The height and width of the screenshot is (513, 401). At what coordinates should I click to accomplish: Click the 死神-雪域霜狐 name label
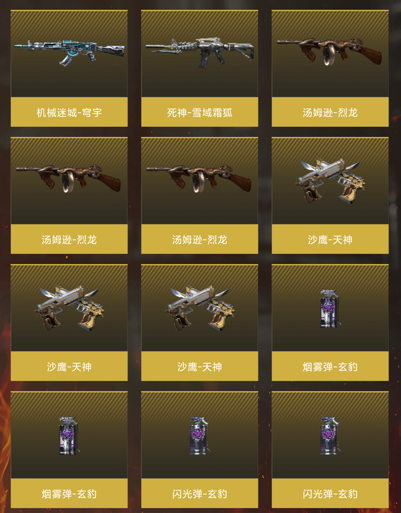tap(200, 112)
